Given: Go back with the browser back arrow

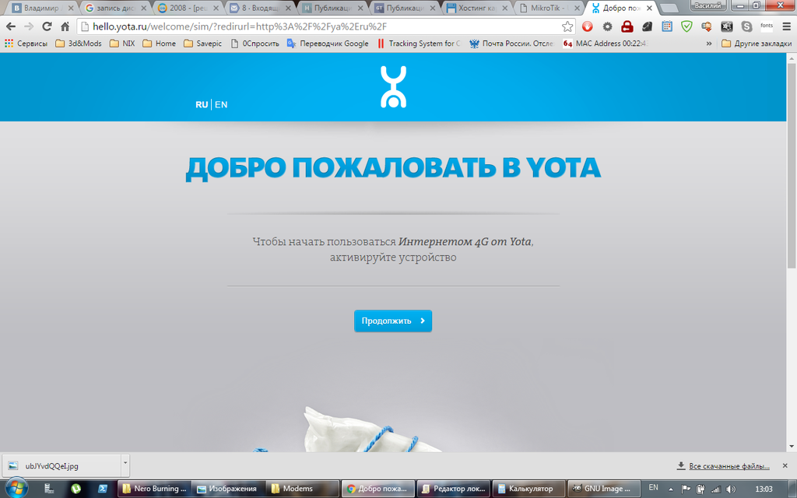Looking at the screenshot, I should [x=11, y=27].
